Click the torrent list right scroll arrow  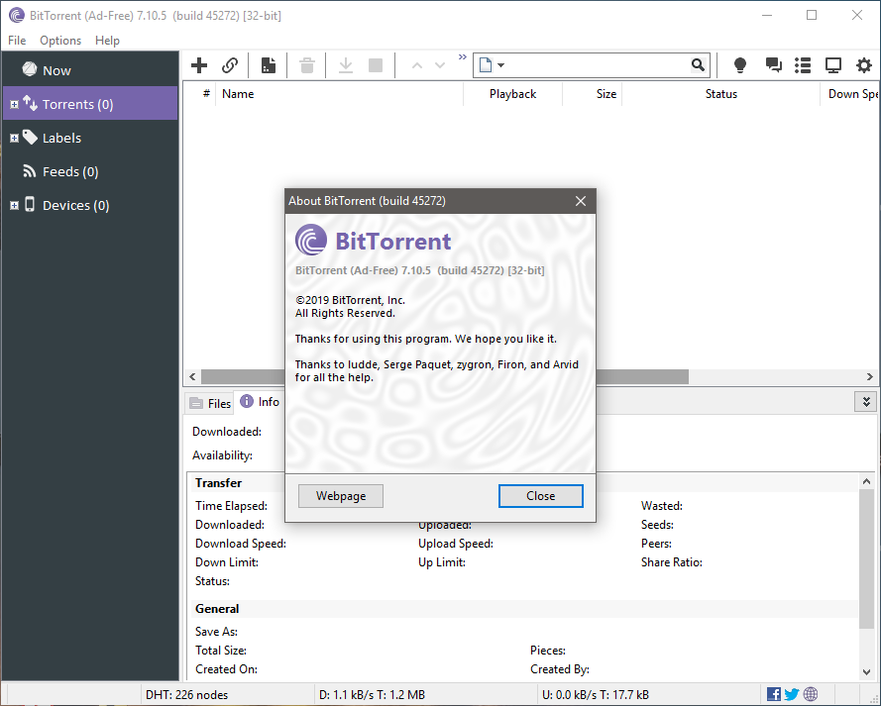(x=869, y=376)
